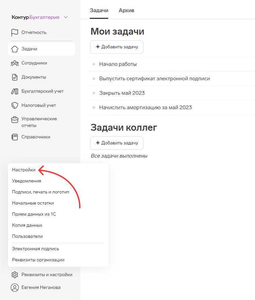This screenshot has width=255, height=300.
Task: Open Реквизиты организации
Action: pos(38,260)
